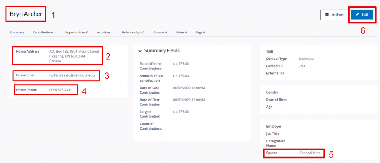The width and height of the screenshot is (380, 163).
Task: Select the Summary tab
Action: 17,32
